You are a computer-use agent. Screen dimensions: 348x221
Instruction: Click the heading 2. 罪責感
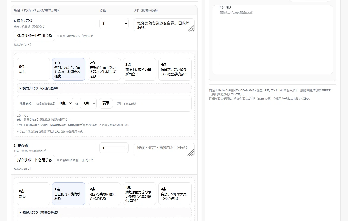(x=21, y=145)
